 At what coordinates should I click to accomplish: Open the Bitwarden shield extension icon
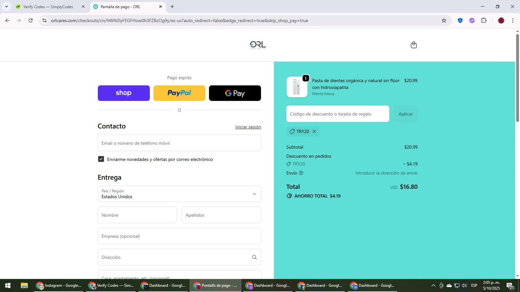click(x=460, y=20)
